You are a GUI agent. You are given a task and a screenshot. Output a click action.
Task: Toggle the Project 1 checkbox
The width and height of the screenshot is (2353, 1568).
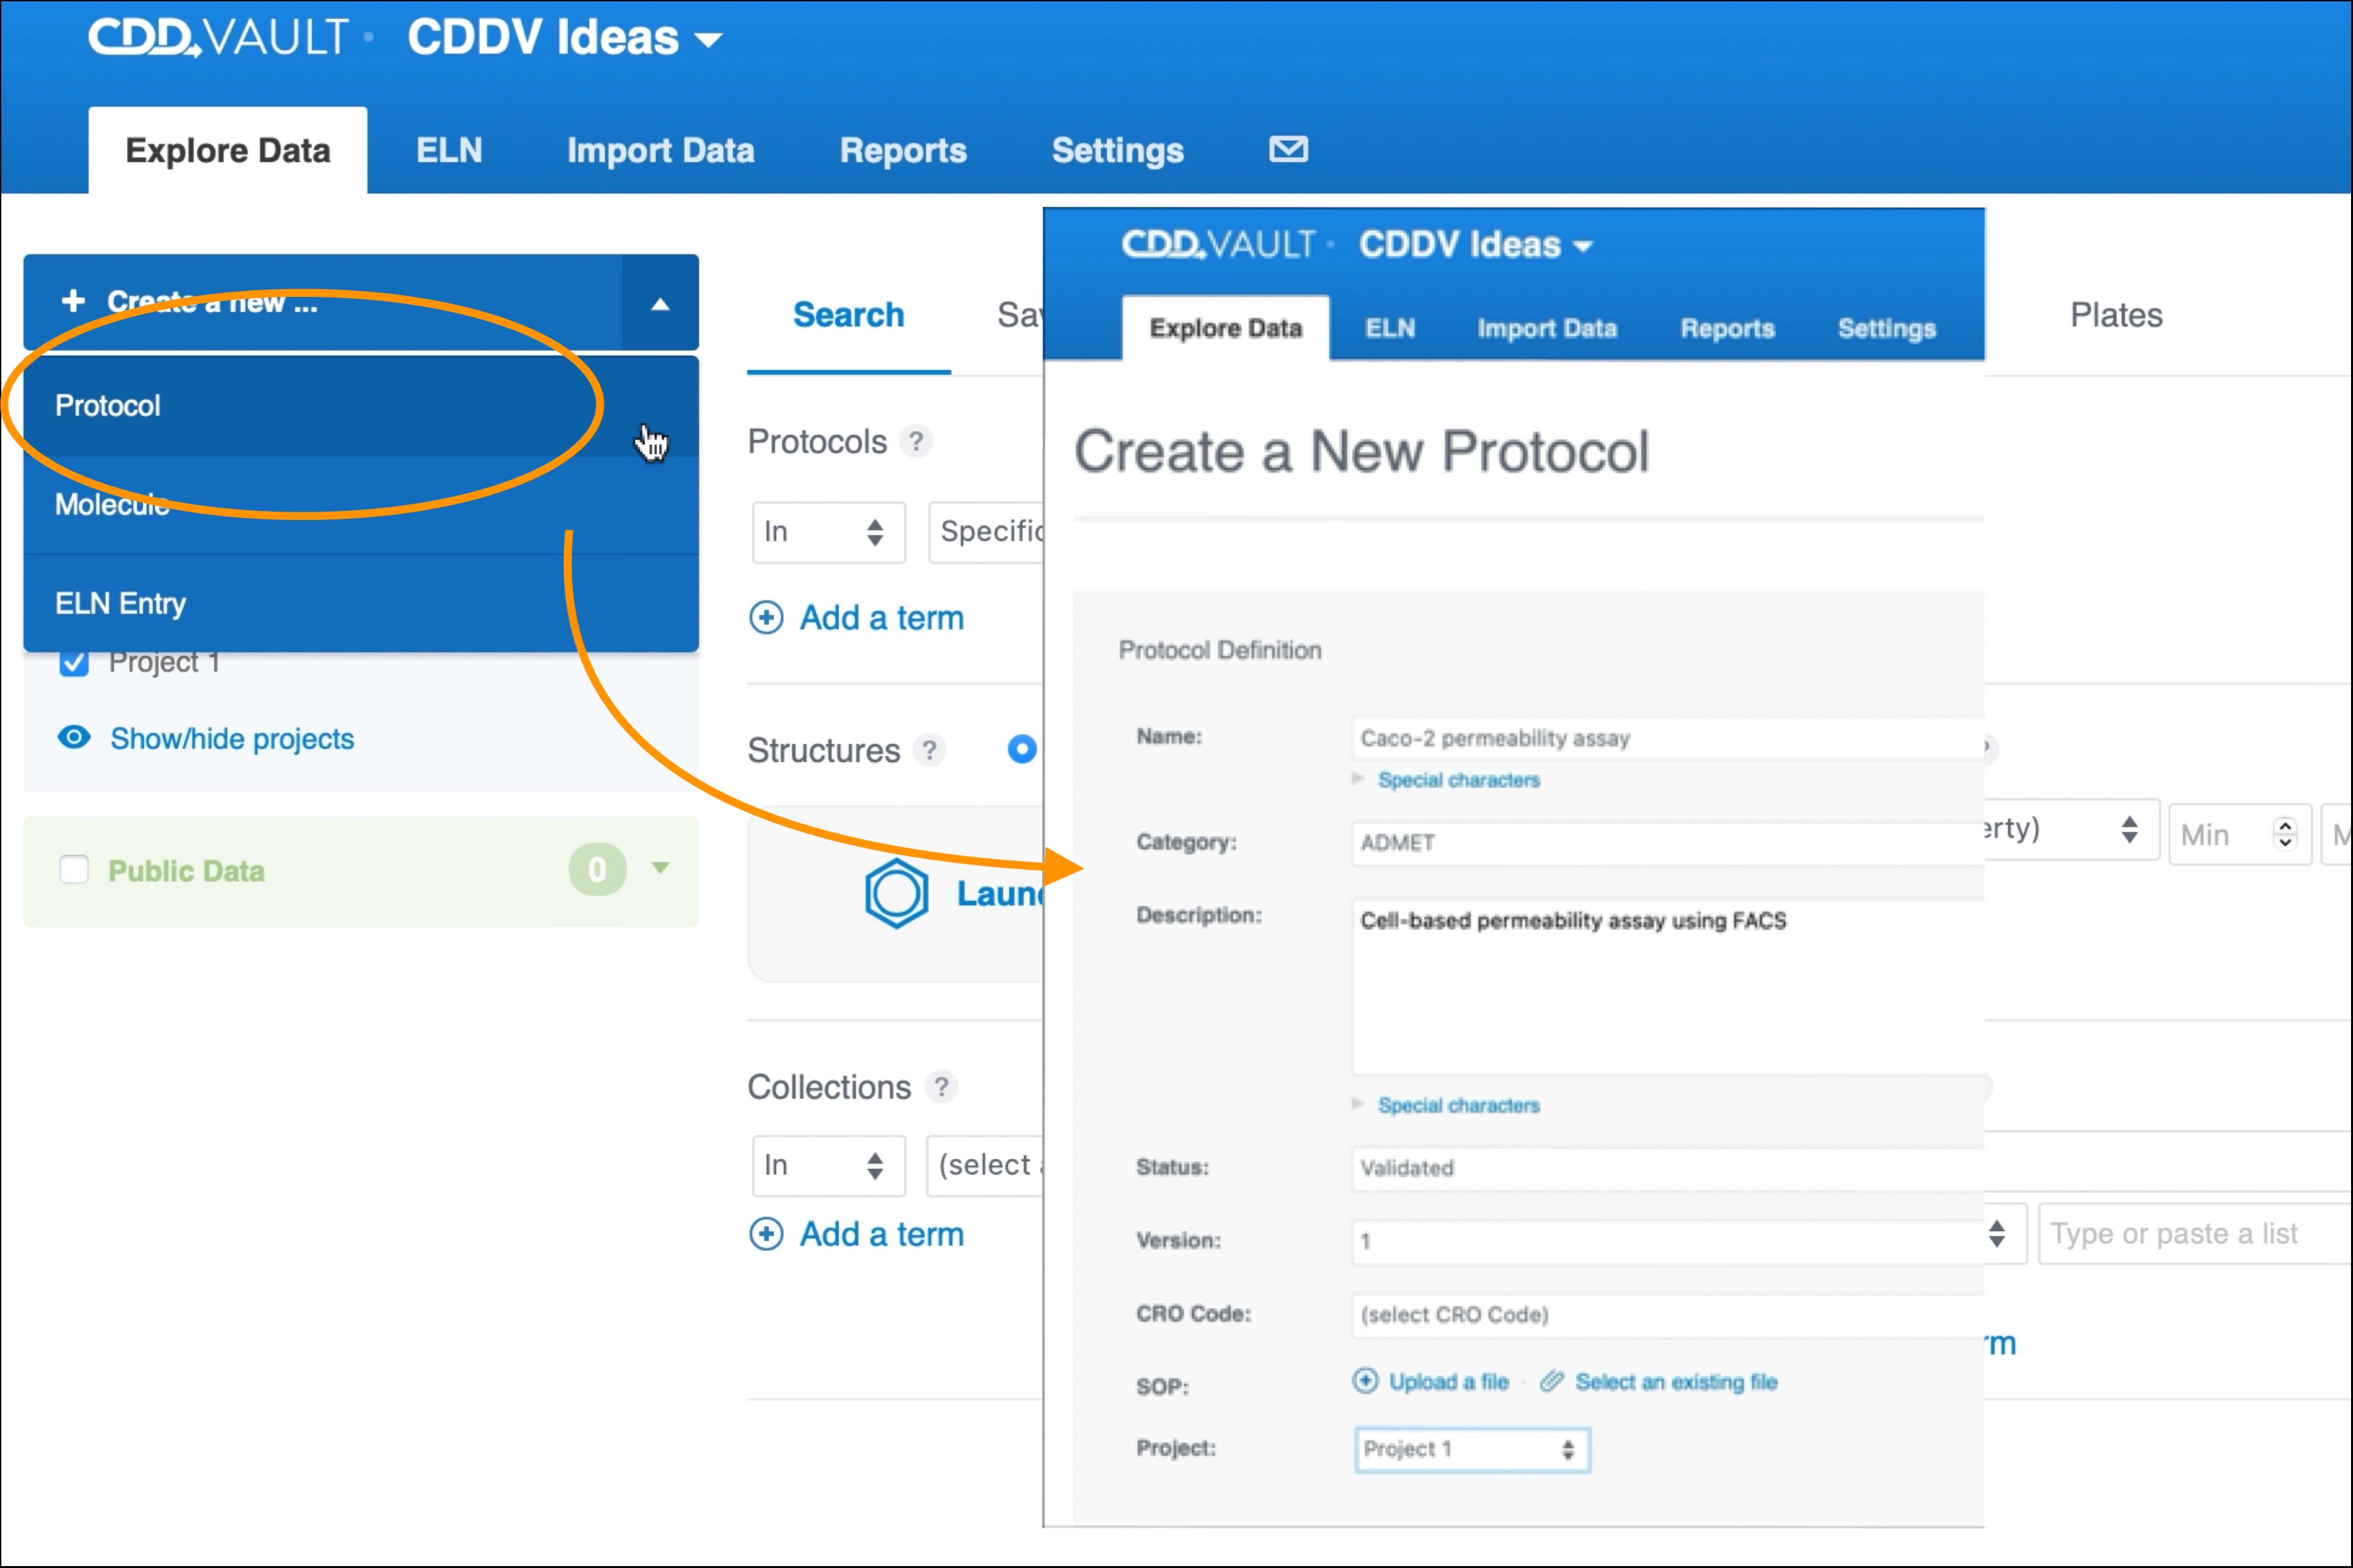[74, 662]
